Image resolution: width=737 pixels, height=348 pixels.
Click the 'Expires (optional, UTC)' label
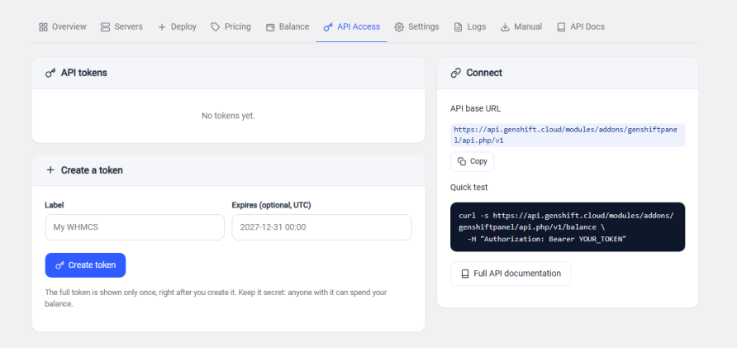271,205
